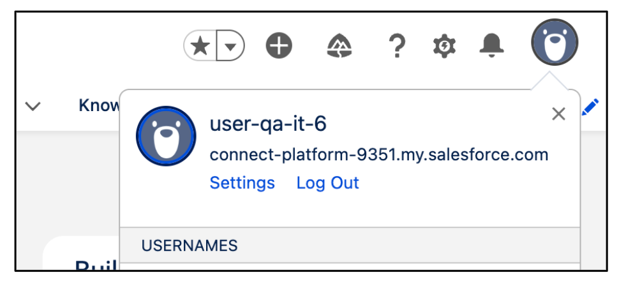The width and height of the screenshot is (619, 286).
Task: Click the bear avatar in the header
Action: [x=555, y=43]
